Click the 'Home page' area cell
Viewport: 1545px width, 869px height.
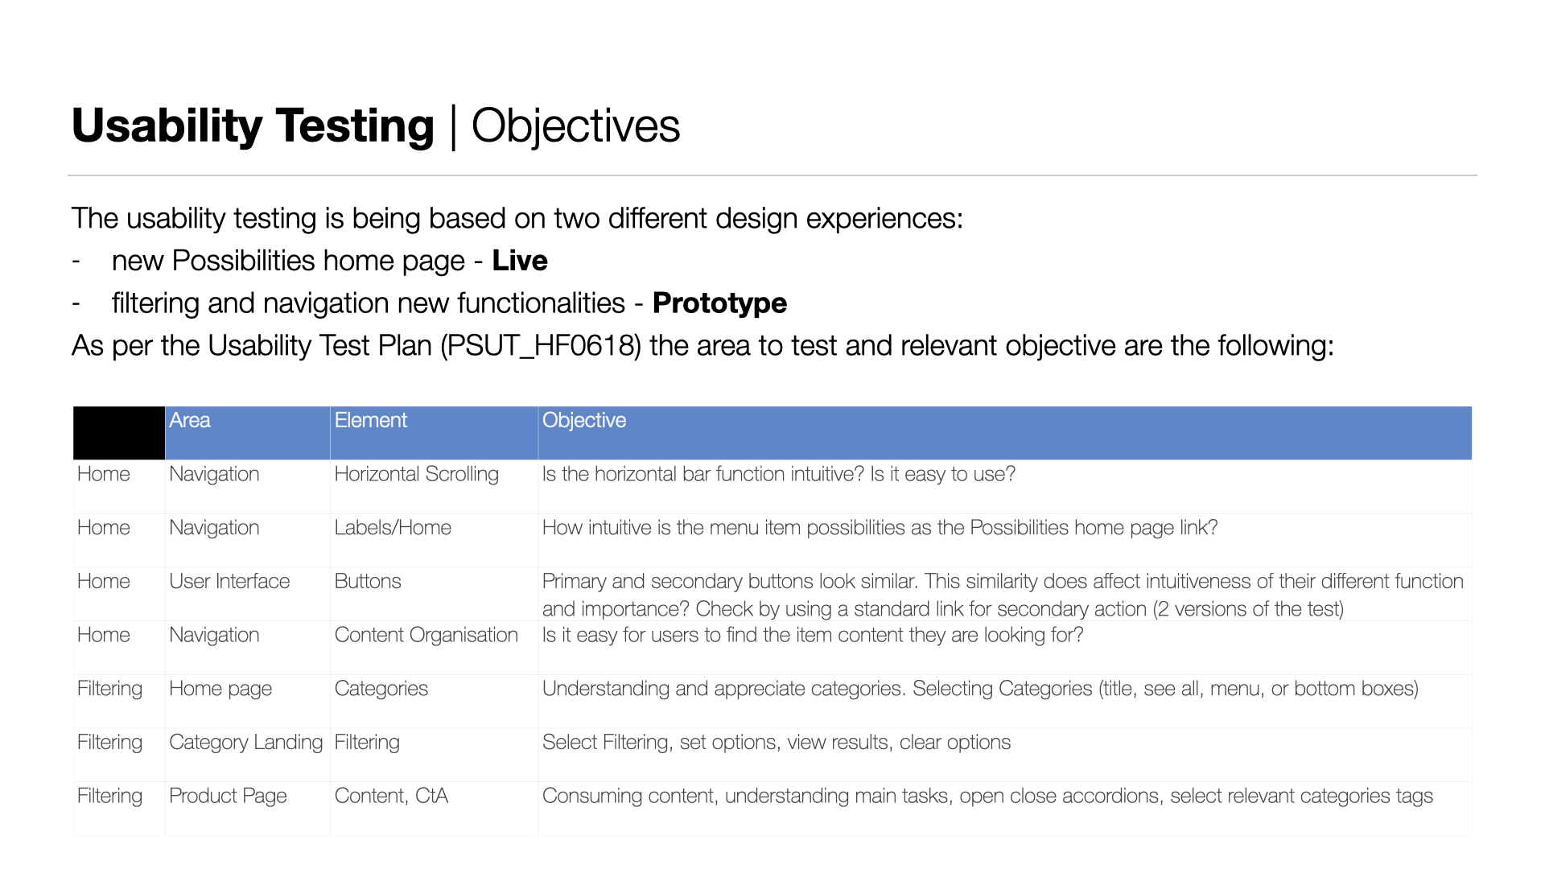tap(220, 689)
